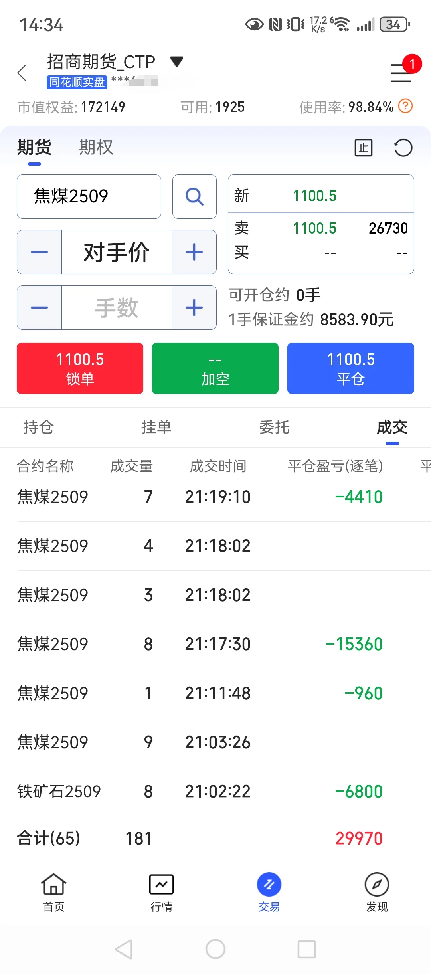Expand the 招商期货_CTP account dropdown
This screenshot has width=431, height=974.
[x=176, y=61]
